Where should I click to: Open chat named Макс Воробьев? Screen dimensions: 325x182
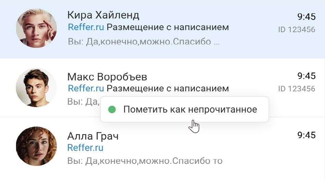tap(107, 76)
